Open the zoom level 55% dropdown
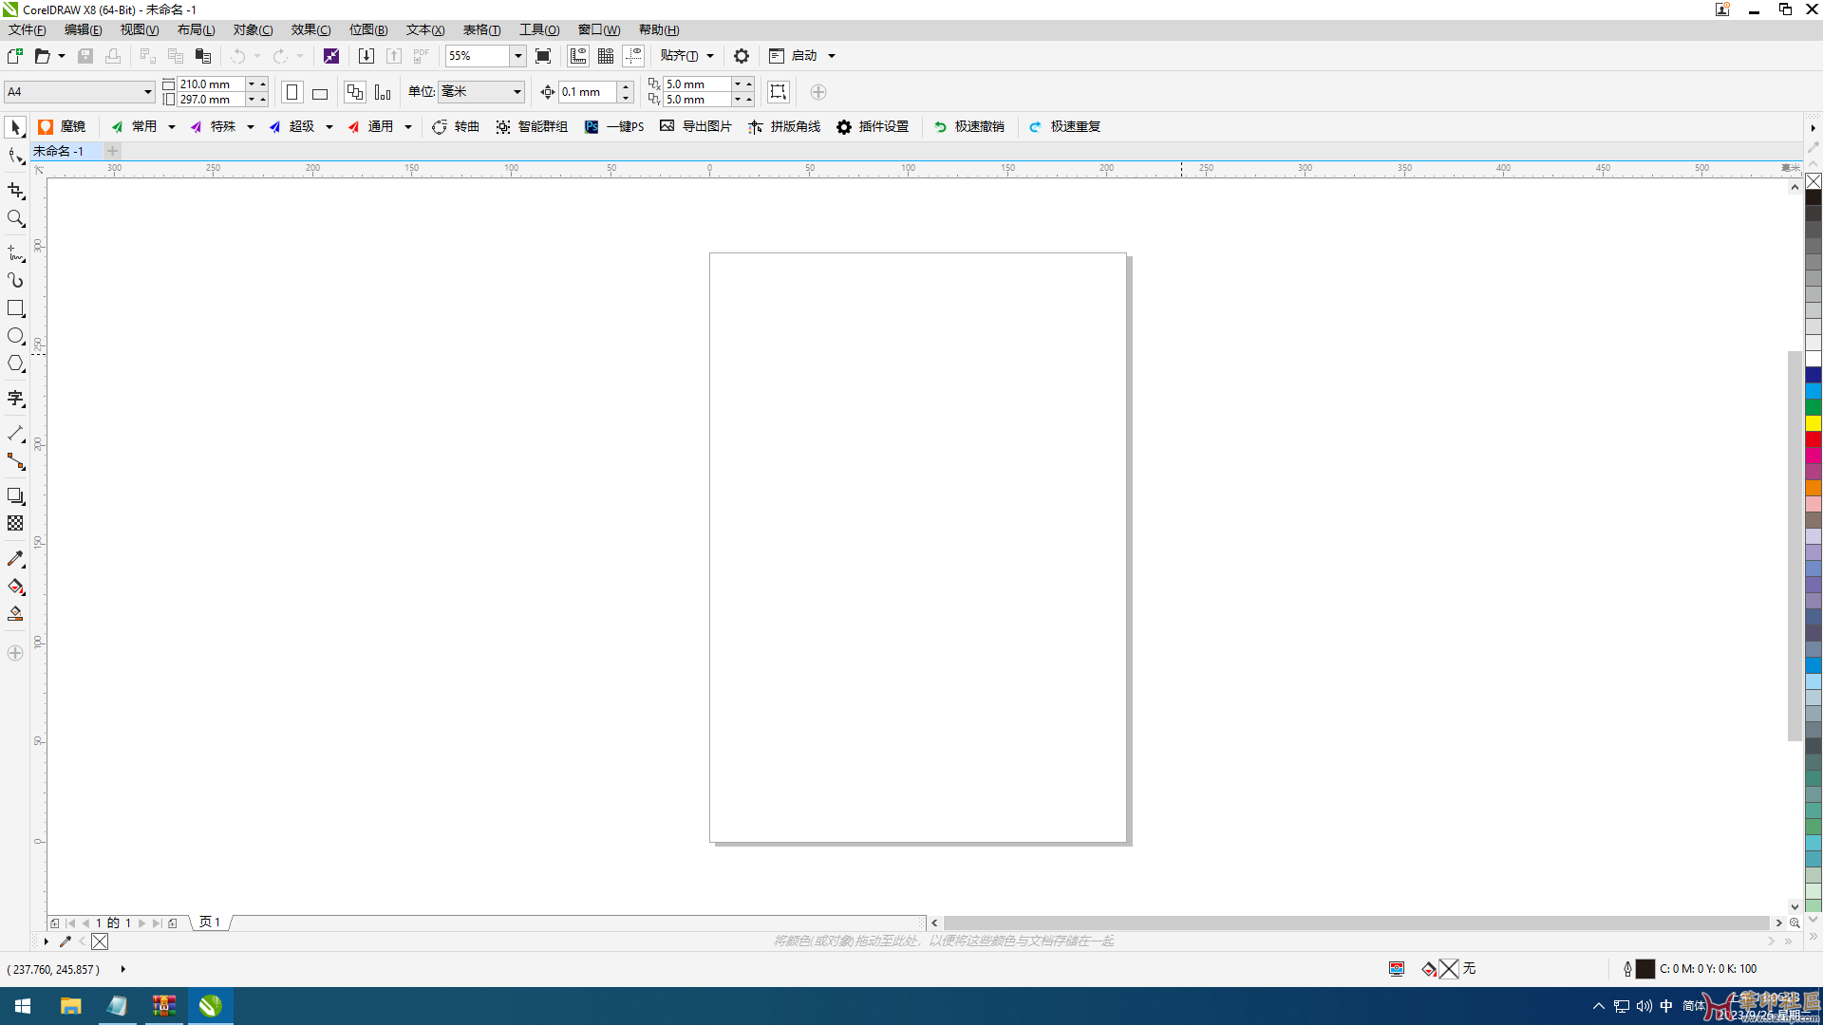 518,56
